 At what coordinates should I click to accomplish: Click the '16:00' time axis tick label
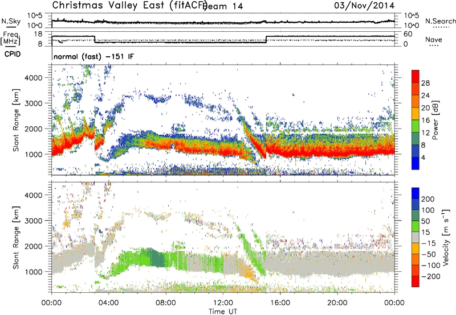[280, 303]
